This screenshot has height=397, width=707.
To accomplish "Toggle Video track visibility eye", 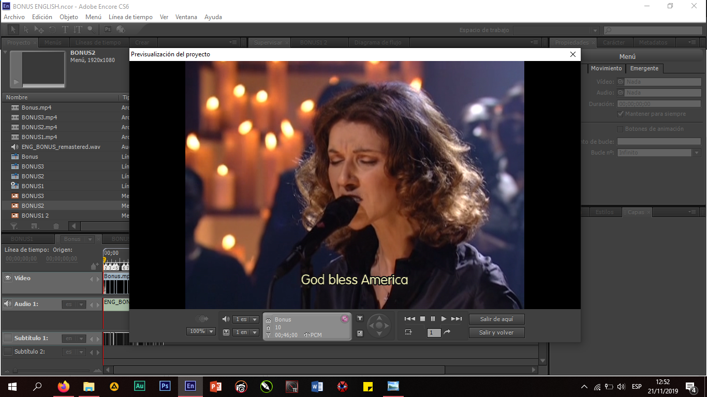I will point(8,278).
